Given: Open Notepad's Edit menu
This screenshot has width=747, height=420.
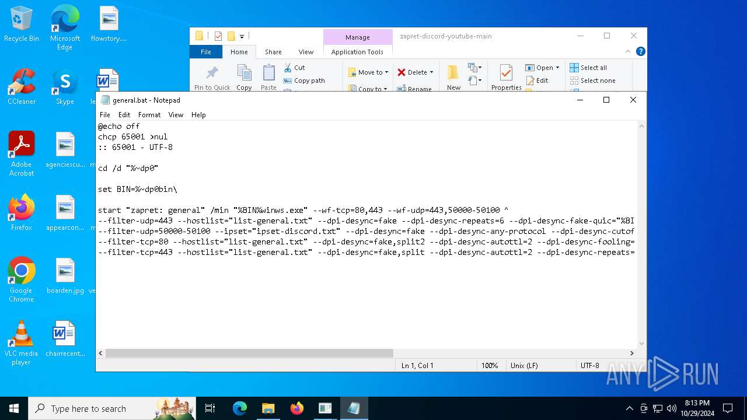Looking at the screenshot, I should click(x=124, y=115).
